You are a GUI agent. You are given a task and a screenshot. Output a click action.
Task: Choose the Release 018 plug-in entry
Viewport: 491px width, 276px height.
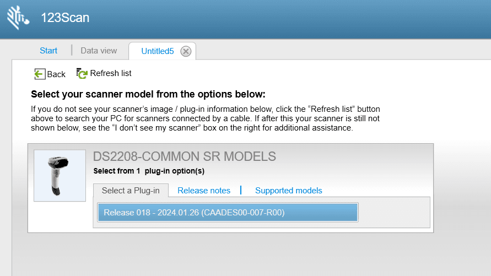(228, 212)
